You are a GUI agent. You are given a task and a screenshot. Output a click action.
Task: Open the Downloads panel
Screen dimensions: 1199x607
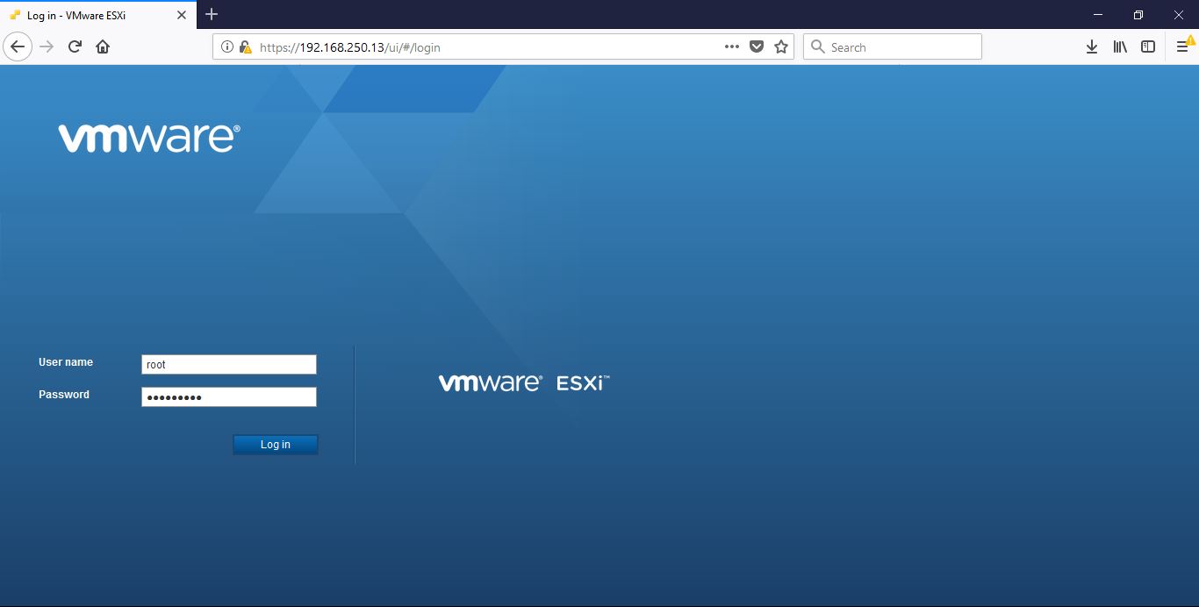[1092, 47]
